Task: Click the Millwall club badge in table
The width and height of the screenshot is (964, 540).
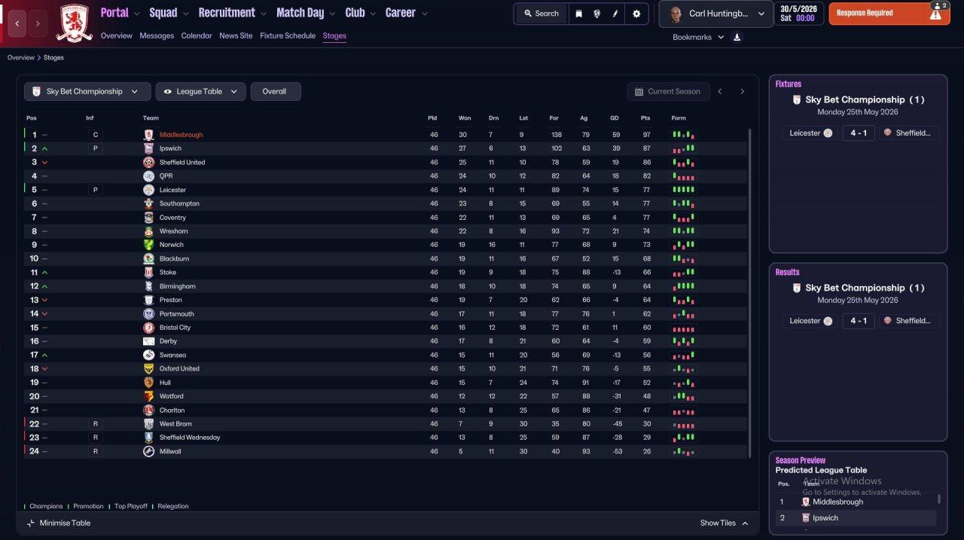Action: click(148, 451)
